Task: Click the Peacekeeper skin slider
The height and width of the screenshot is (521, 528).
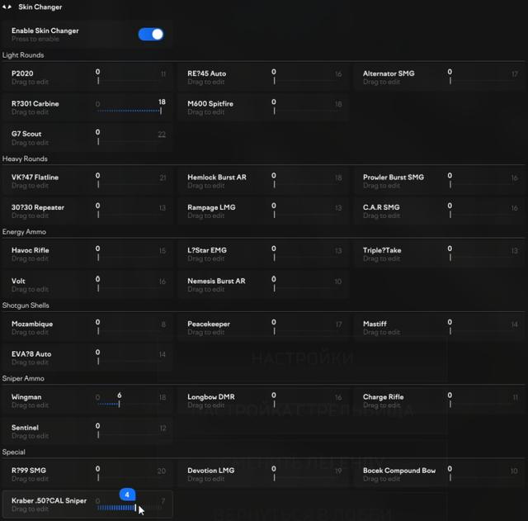Action: click(x=306, y=332)
